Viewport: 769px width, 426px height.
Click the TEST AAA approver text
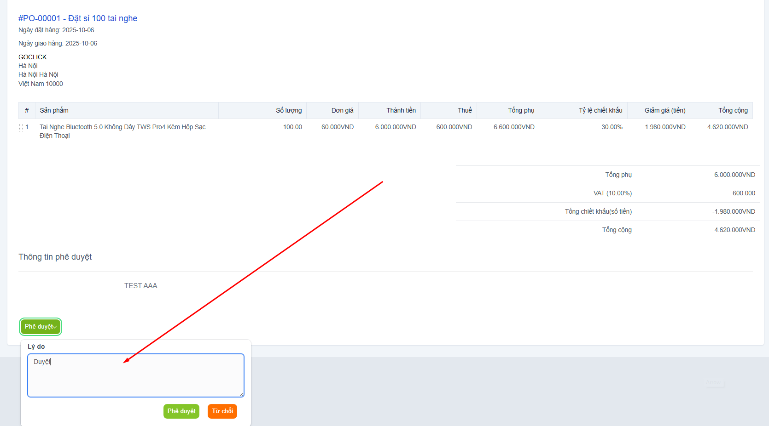[x=140, y=286]
